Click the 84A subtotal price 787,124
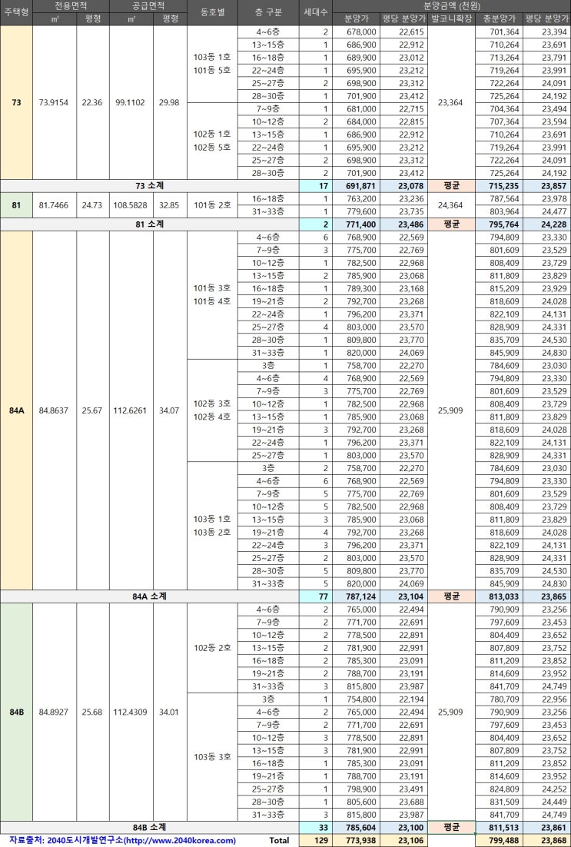 [357, 596]
